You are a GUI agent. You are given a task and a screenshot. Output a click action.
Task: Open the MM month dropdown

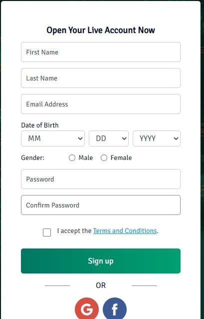53,138
